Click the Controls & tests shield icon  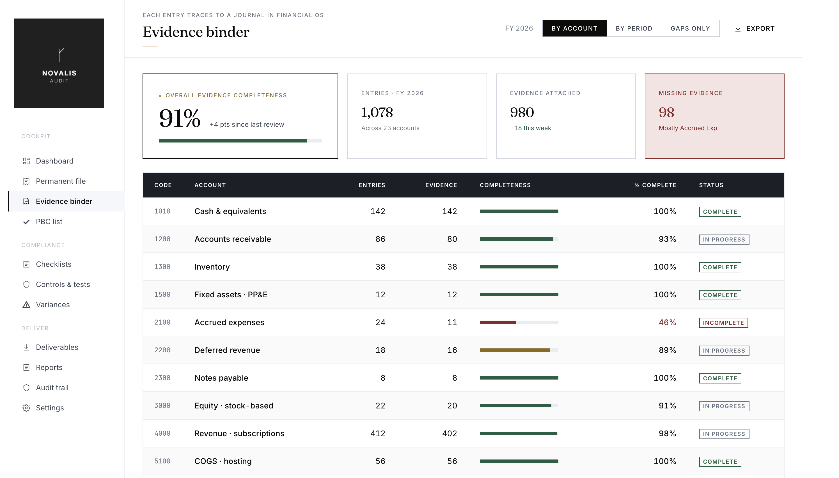(x=26, y=284)
